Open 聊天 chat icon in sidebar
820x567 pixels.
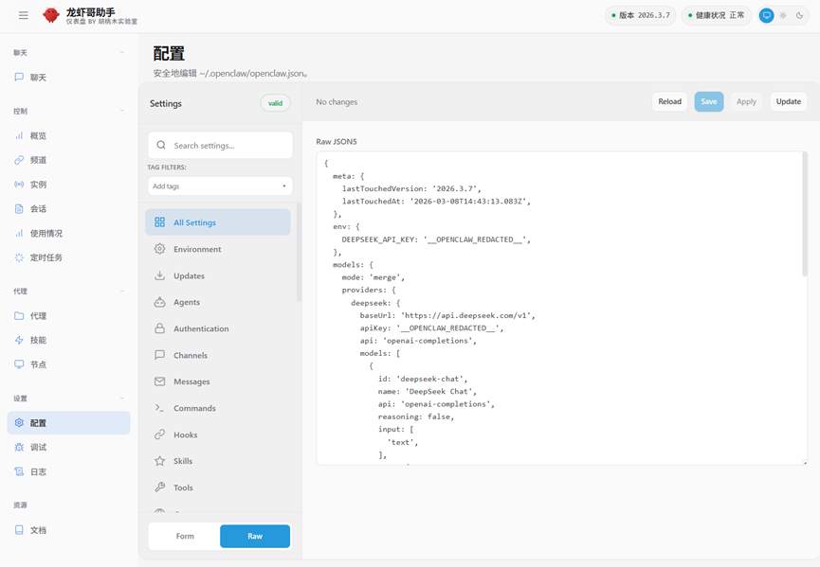19,78
